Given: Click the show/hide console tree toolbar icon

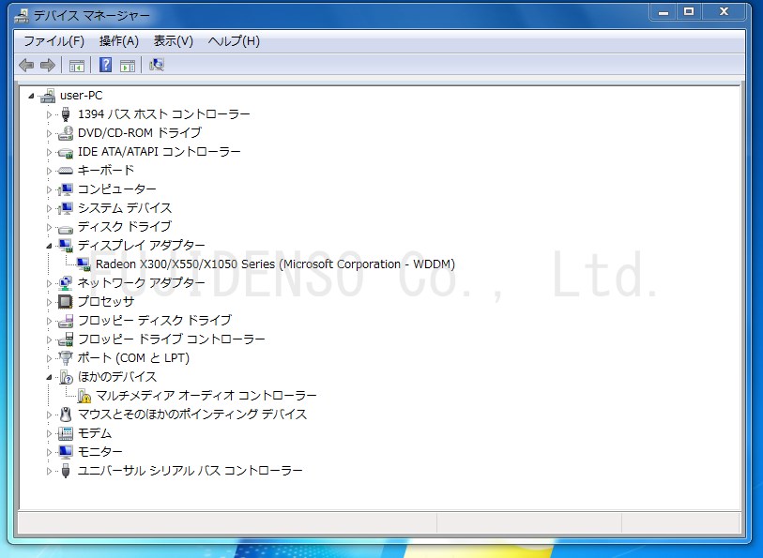Looking at the screenshot, I should 76,66.
